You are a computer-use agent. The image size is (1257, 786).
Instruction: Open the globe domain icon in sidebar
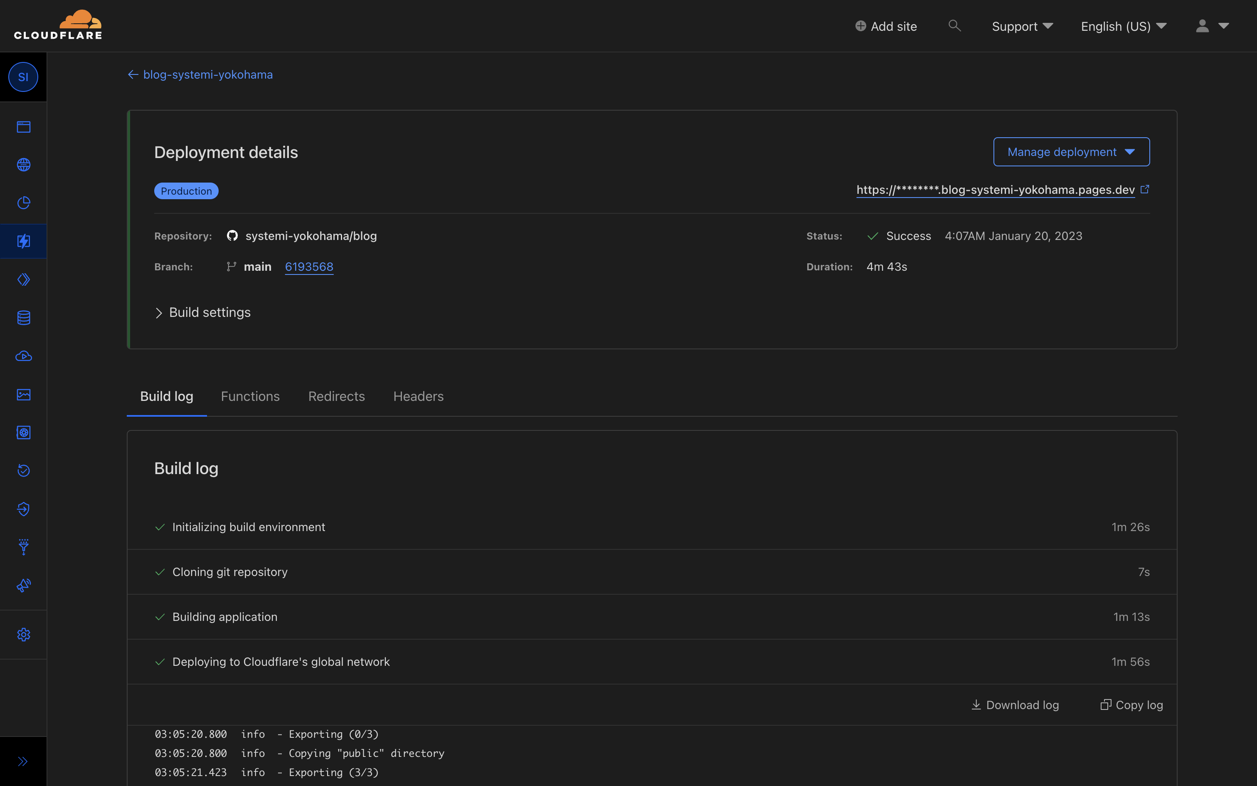pyautogui.click(x=23, y=165)
